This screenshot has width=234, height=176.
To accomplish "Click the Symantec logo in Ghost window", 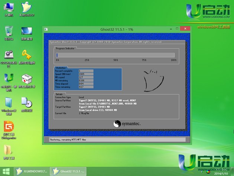I will click(127, 124).
